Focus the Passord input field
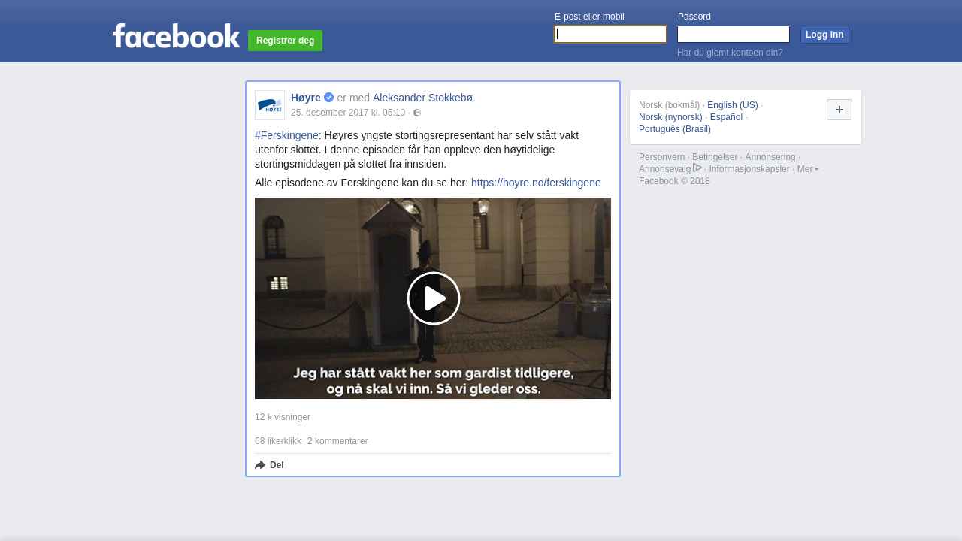 click(x=733, y=35)
